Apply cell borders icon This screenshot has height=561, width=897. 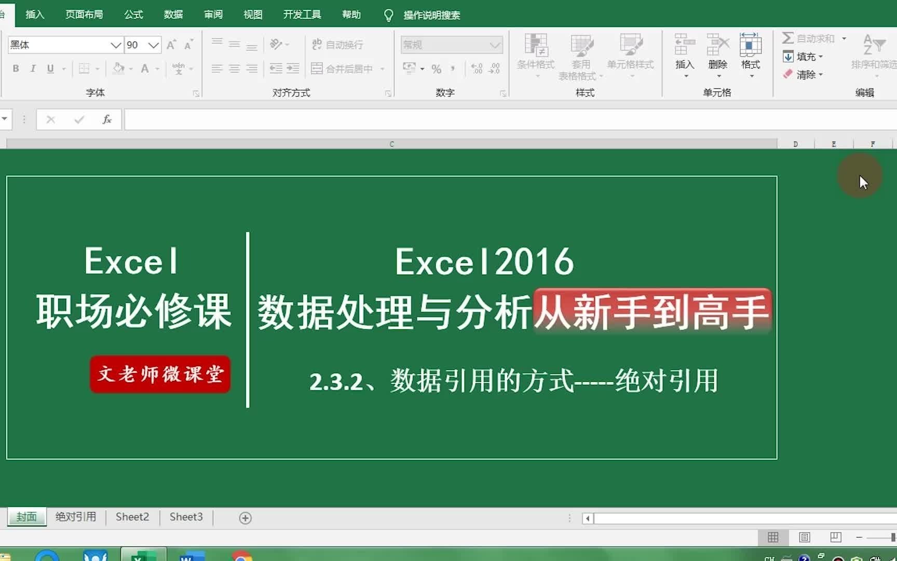84,69
